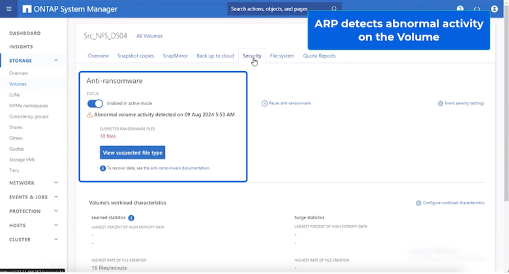Click the Learned statistics info icon

coord(131,218)
